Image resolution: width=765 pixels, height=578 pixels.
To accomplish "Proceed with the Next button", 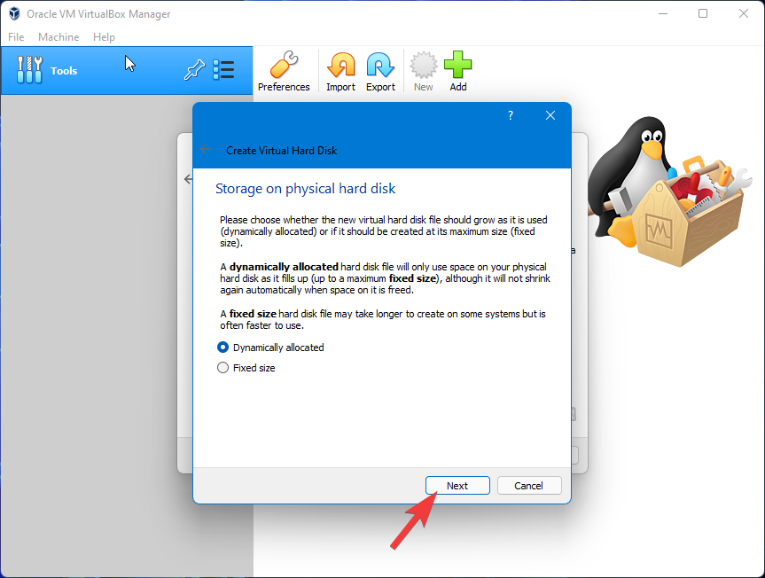I will 457,485.
